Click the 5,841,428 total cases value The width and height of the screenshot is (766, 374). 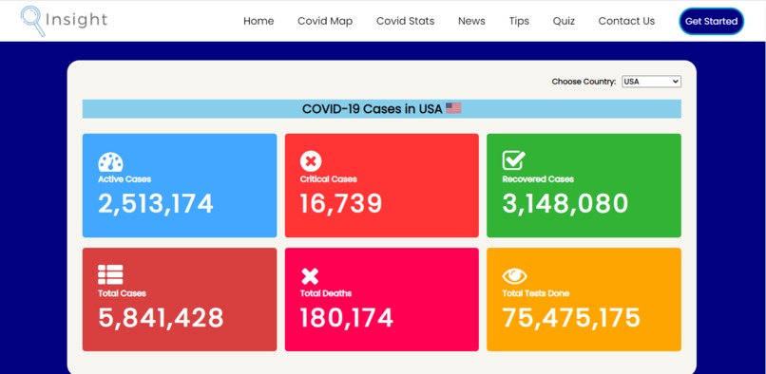coord(161,318)
